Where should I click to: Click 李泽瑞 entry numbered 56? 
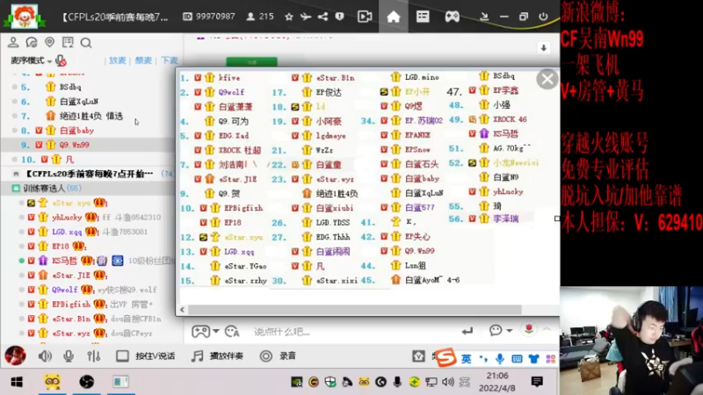point(506,219)
